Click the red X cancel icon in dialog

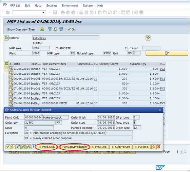coord(159,147)
